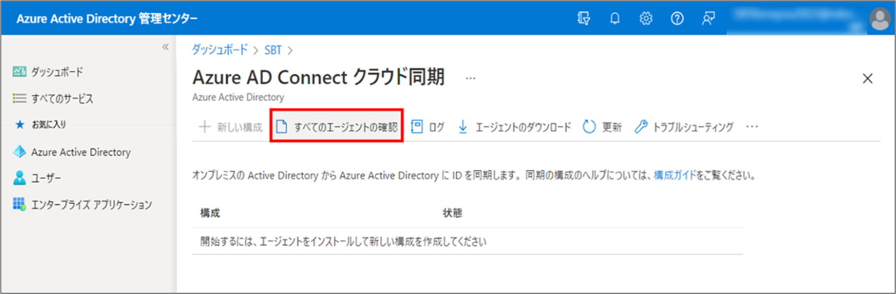This screenshot has height=294, width=896.
Task: Click the Azure Active Directory 管理センター title
Action: tap(108, 19)
